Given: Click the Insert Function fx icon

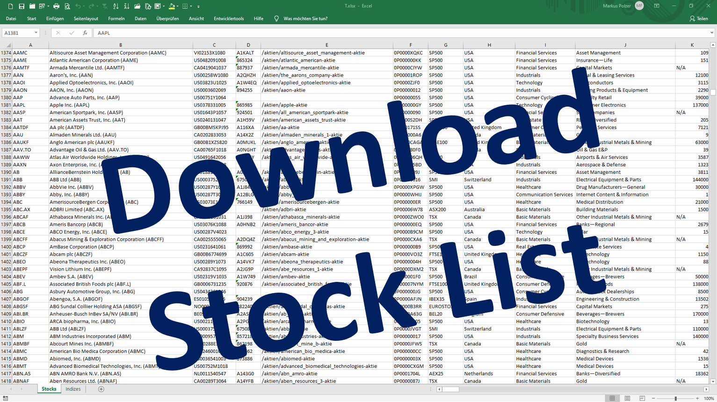Looking at the screenshot, I should coord(85,33).
